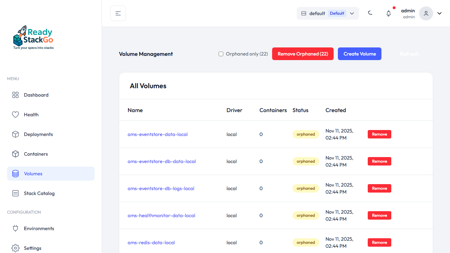The width and height of the screenshot is (450, 253).
Task: Select the Volumes menu item
Action: (x=33, y=174)
